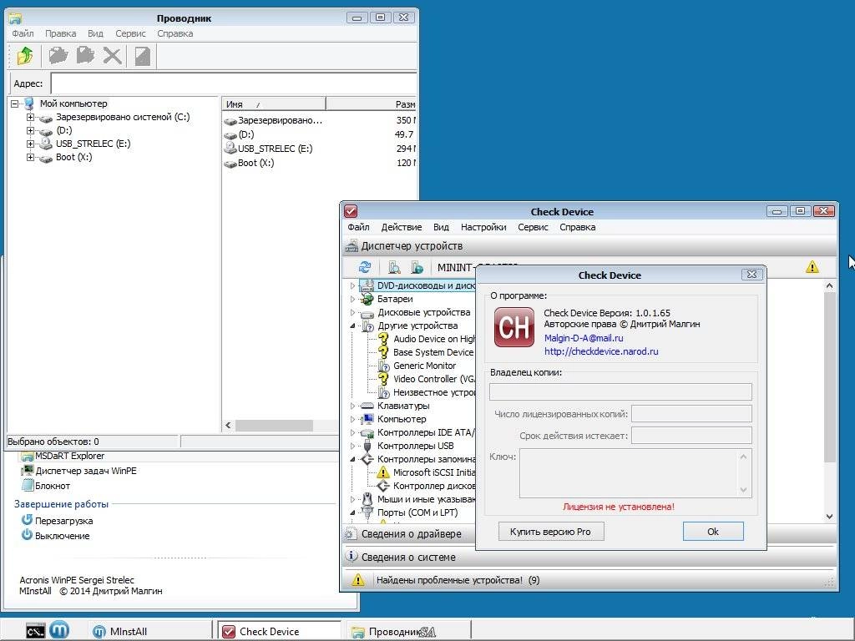Click the Audio Device question mark icon

point(383,339)
